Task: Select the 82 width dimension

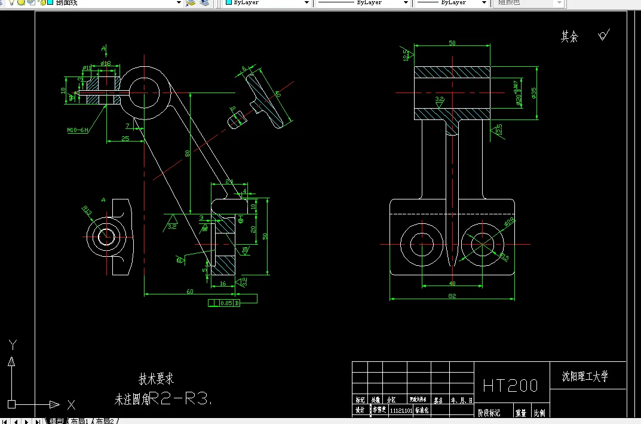Action: click(x=452, y=296)
